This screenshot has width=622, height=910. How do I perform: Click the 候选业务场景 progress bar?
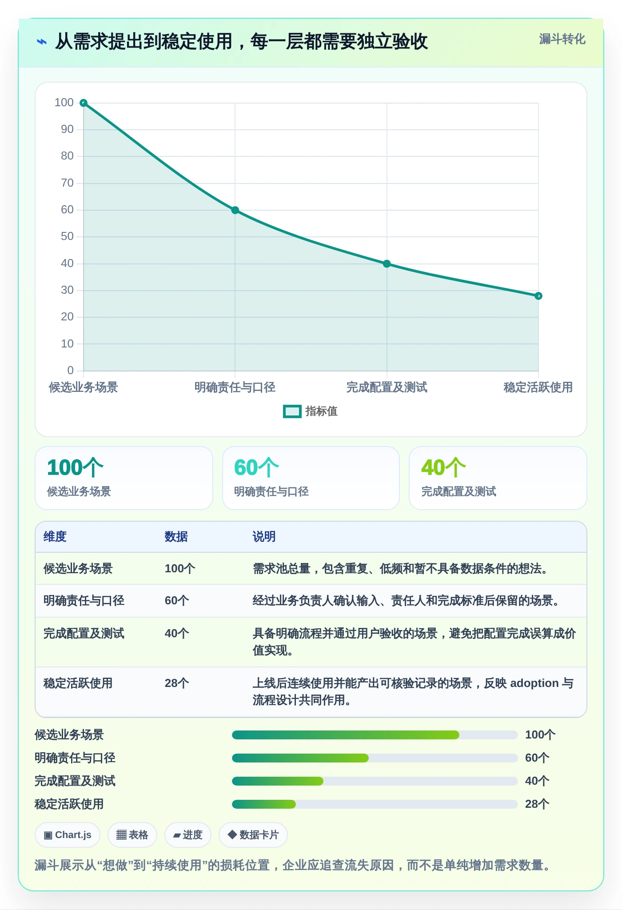(375, 735)
